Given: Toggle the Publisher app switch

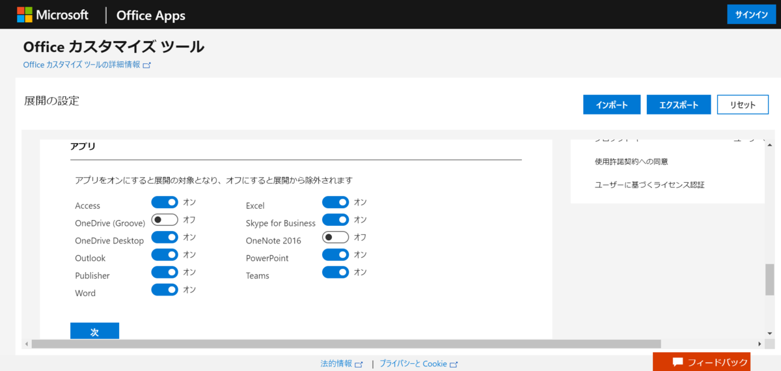Looking at the screenshot, I should tap(165, 272).
